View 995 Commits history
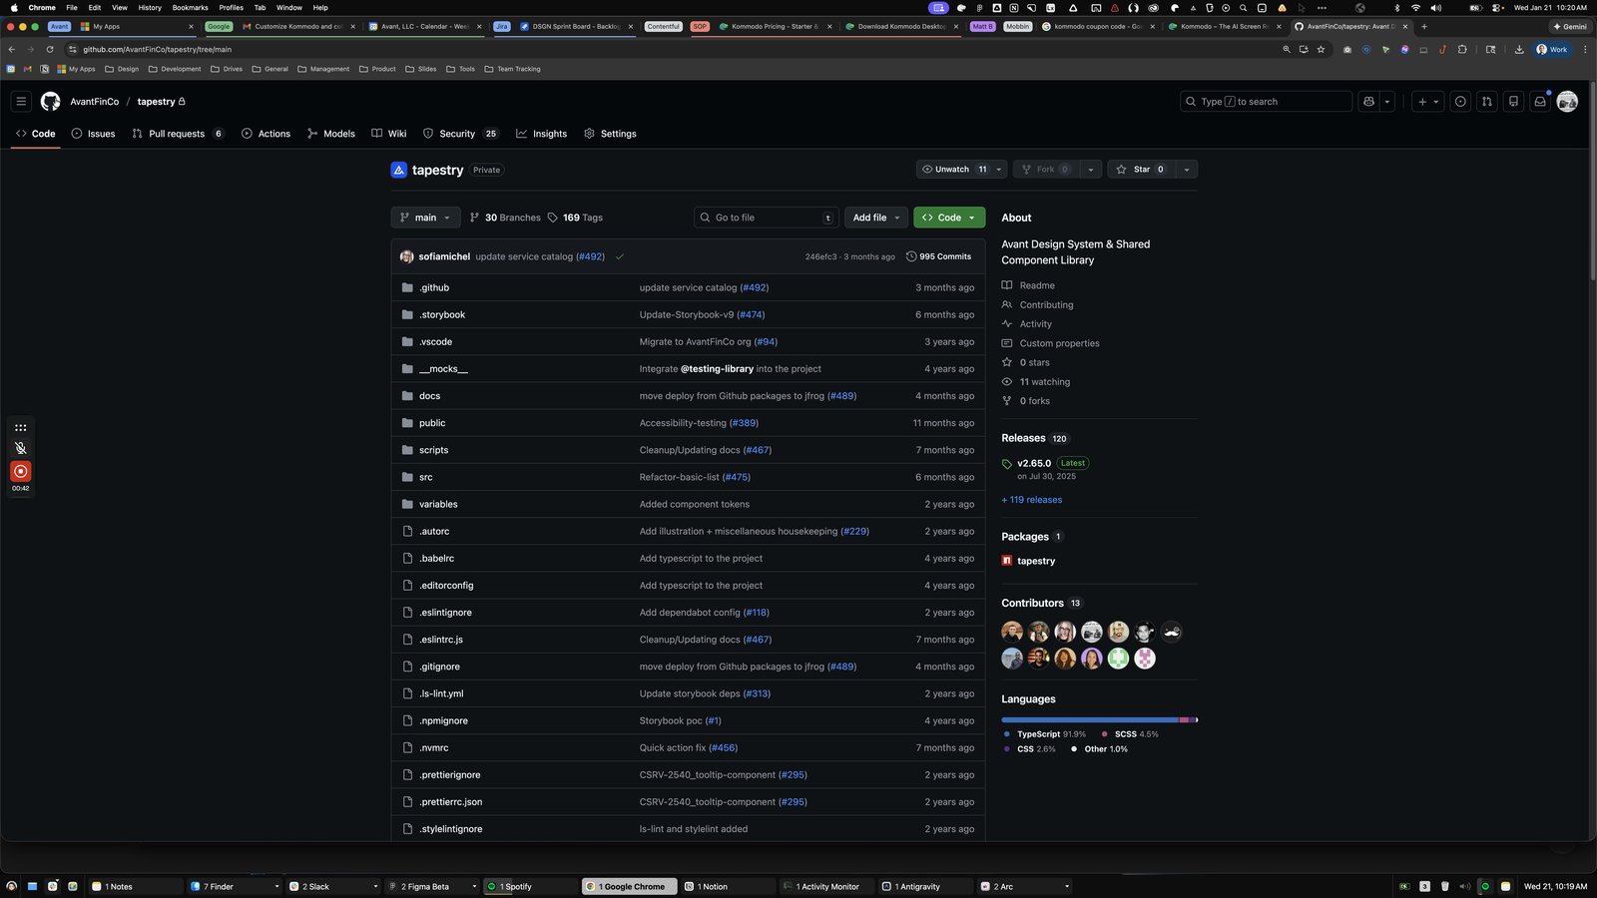1597x898 pixels. coord(938,256)
